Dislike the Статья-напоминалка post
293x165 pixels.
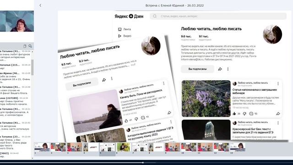(x=244, y=114)
